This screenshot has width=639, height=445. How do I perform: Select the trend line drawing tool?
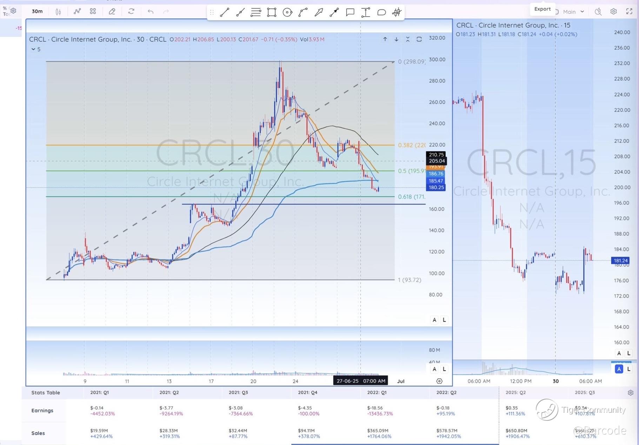pos(225,13)
